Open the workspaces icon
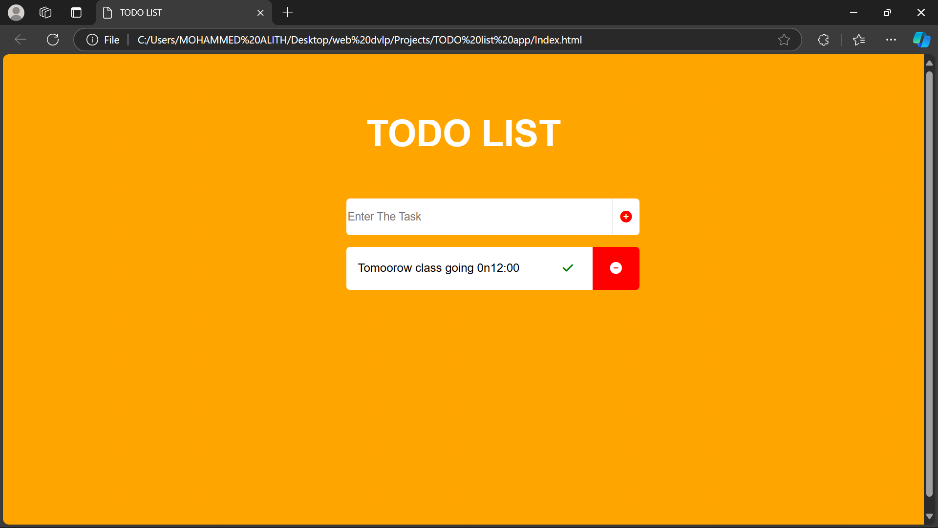938x528 pixels. click(x=45, y=12)
